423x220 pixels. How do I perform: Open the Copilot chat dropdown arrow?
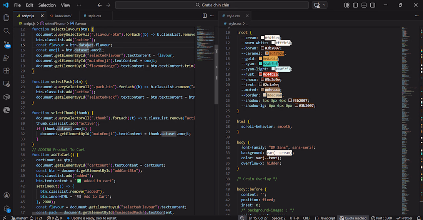[325, 5]
